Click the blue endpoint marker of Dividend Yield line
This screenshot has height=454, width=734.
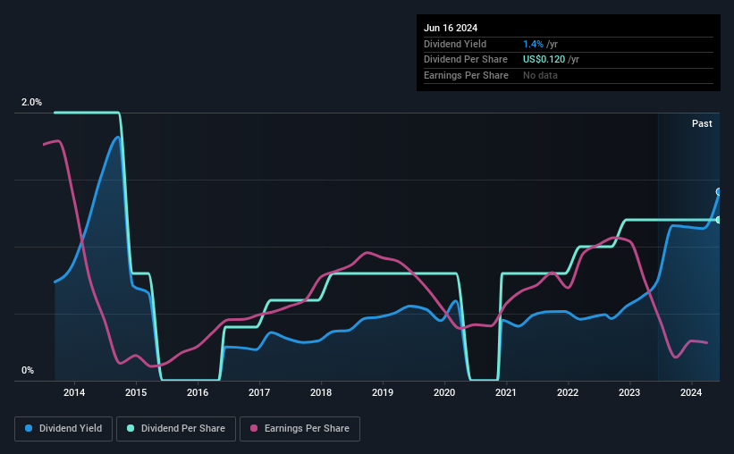coord(719,192)
